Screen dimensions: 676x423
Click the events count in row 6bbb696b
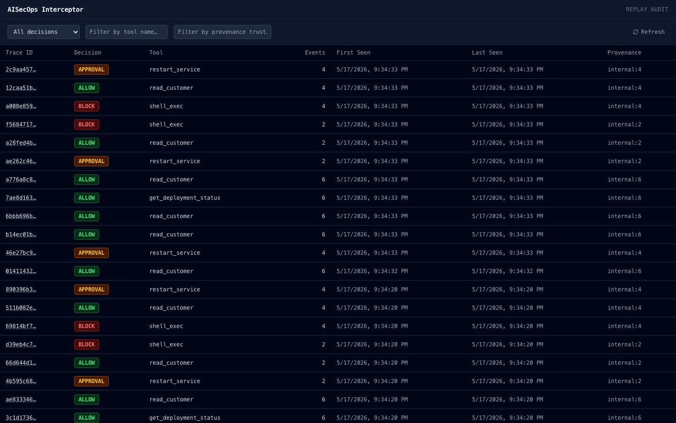[x=323, y=216]
